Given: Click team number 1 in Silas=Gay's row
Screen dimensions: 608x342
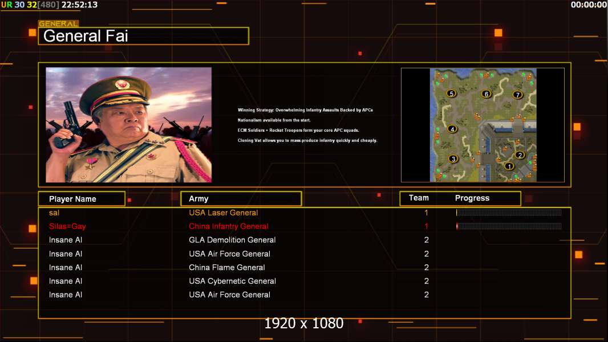Looking at the screenshot, I should [x=426, y=226].
